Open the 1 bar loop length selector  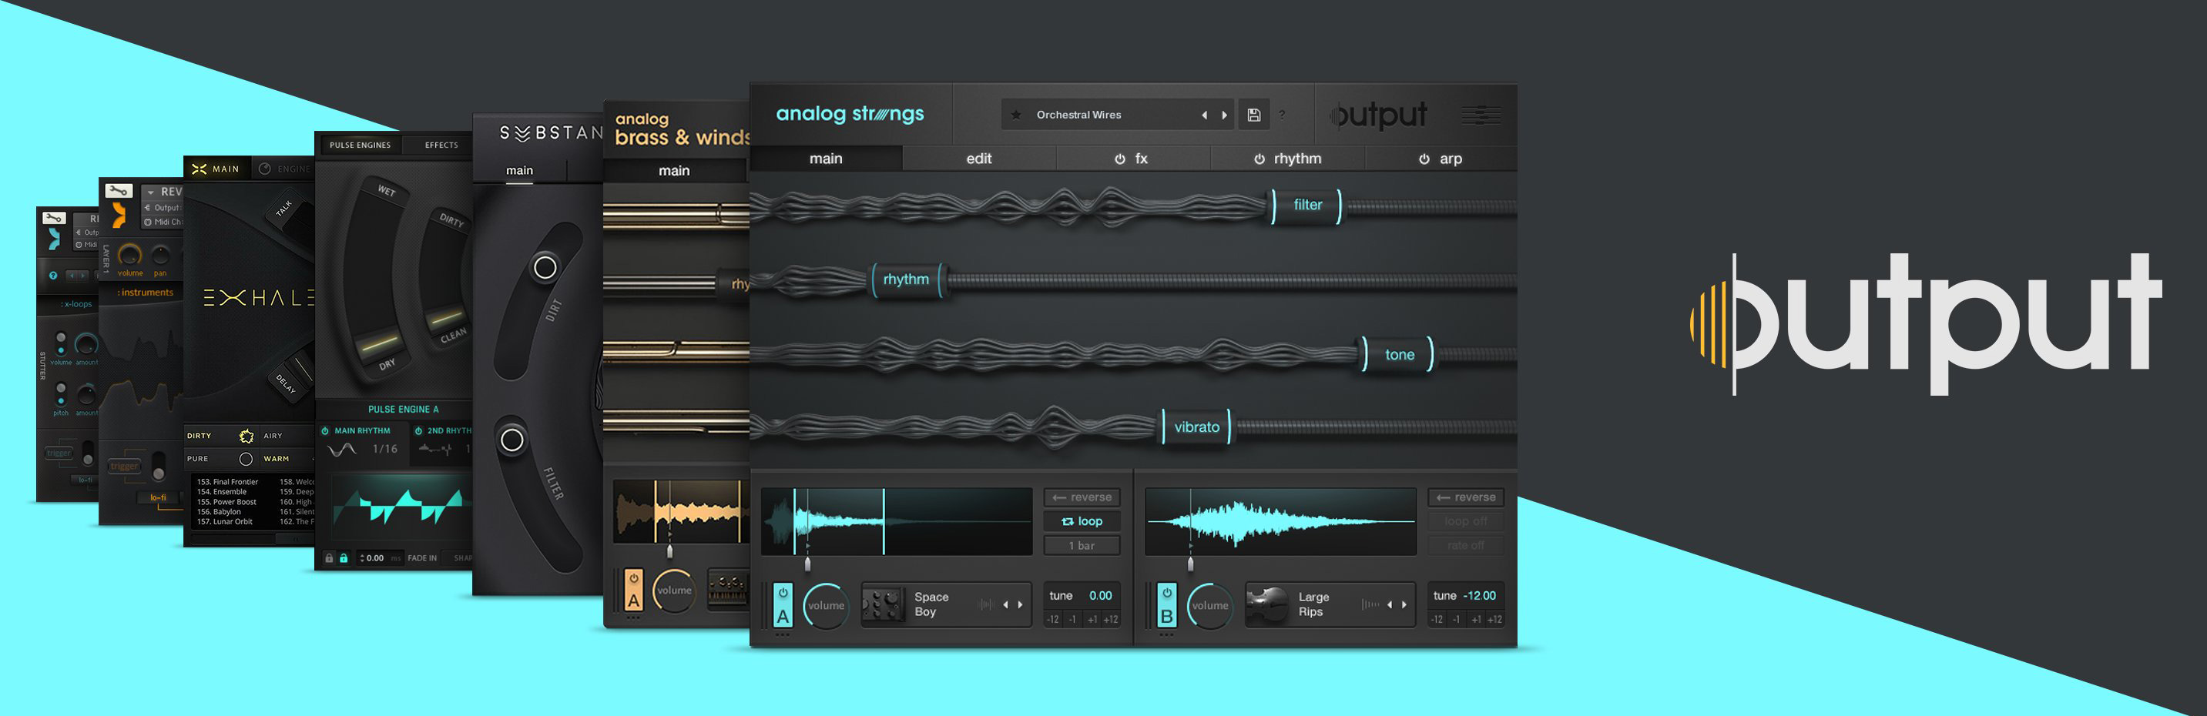click(x=1082, y=546)
